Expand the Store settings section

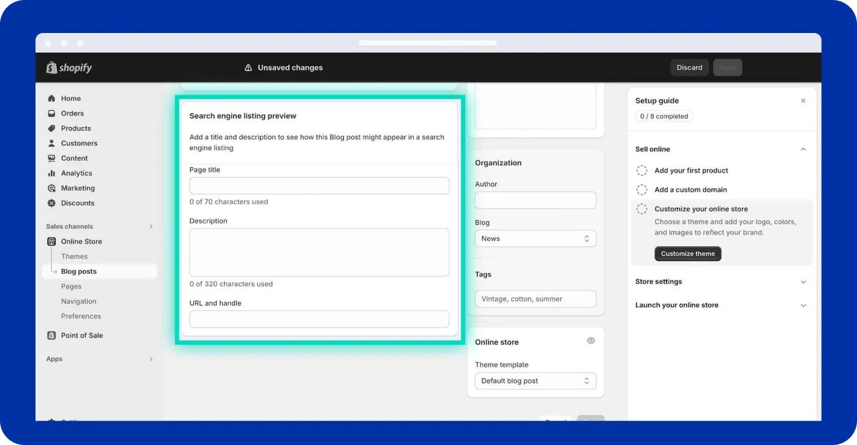(803, 282)
